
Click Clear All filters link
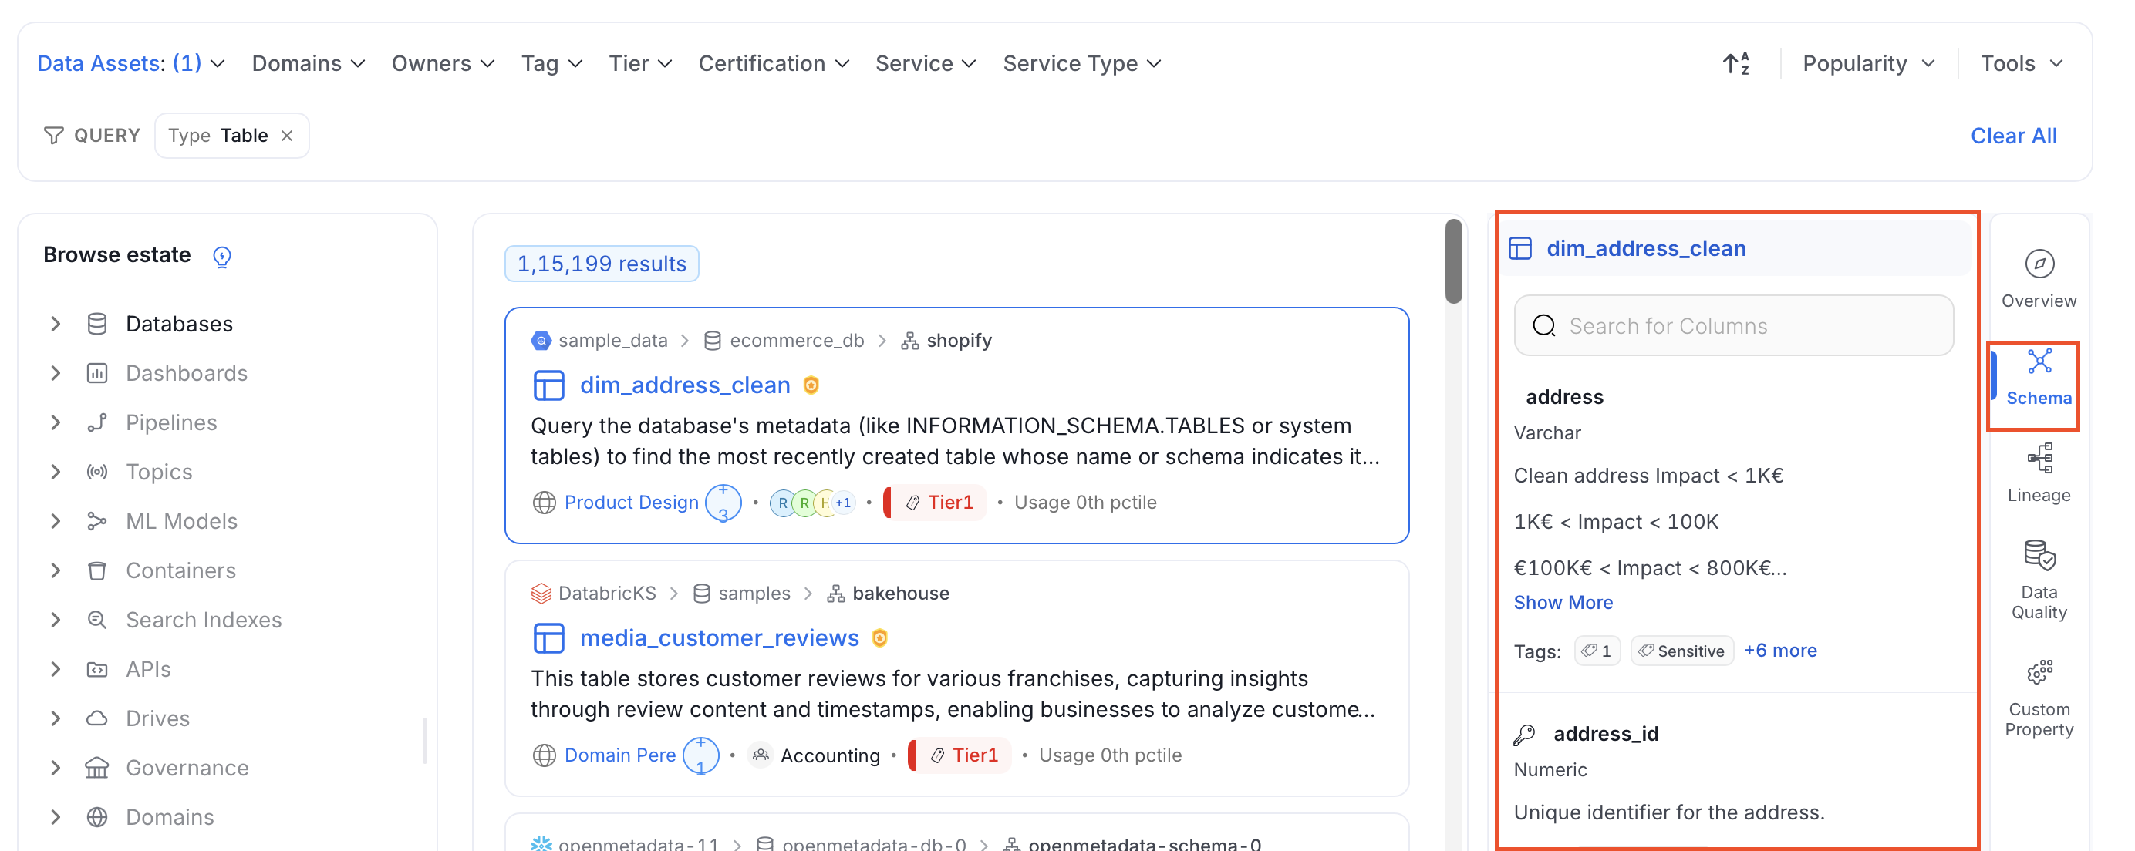[2012, 135]
